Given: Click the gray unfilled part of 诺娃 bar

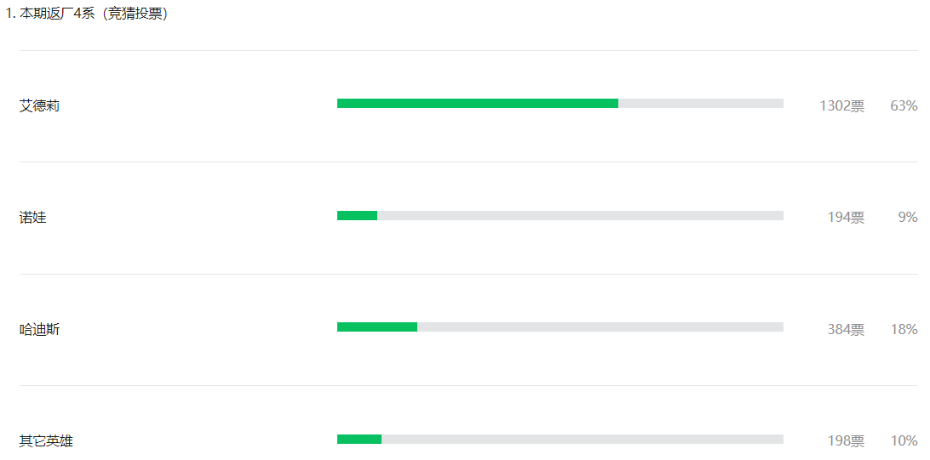Looking at the screenshot, I should click(580, 215).
